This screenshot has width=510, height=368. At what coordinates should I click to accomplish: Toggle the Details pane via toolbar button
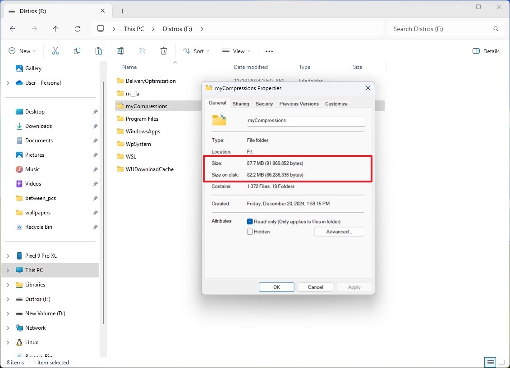pos(486,51)
